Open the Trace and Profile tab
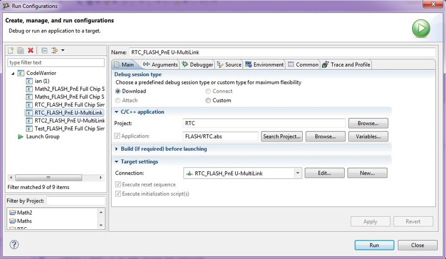Viewport: 446px width, 259px height. [x=346, y=65]
